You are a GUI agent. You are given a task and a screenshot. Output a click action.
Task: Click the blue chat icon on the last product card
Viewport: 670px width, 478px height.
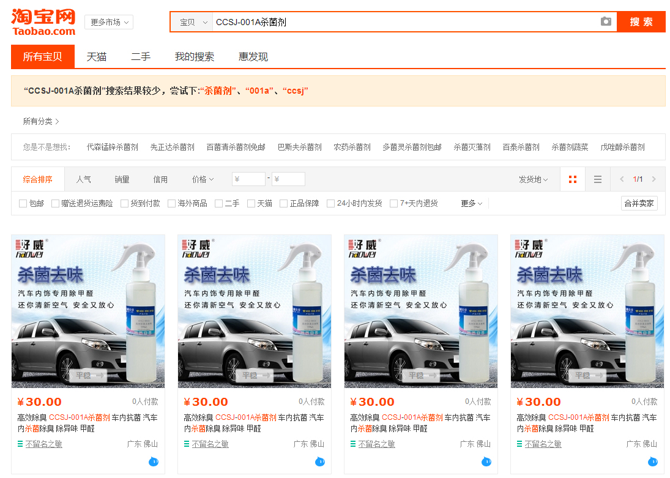[652, 461]
